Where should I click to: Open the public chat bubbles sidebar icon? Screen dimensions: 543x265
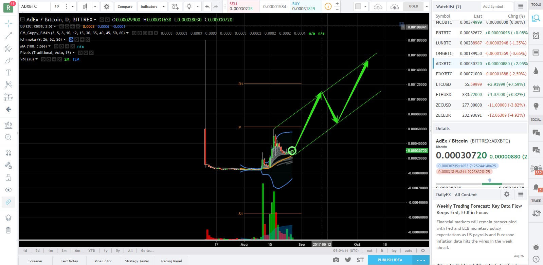tap(536, 133)
